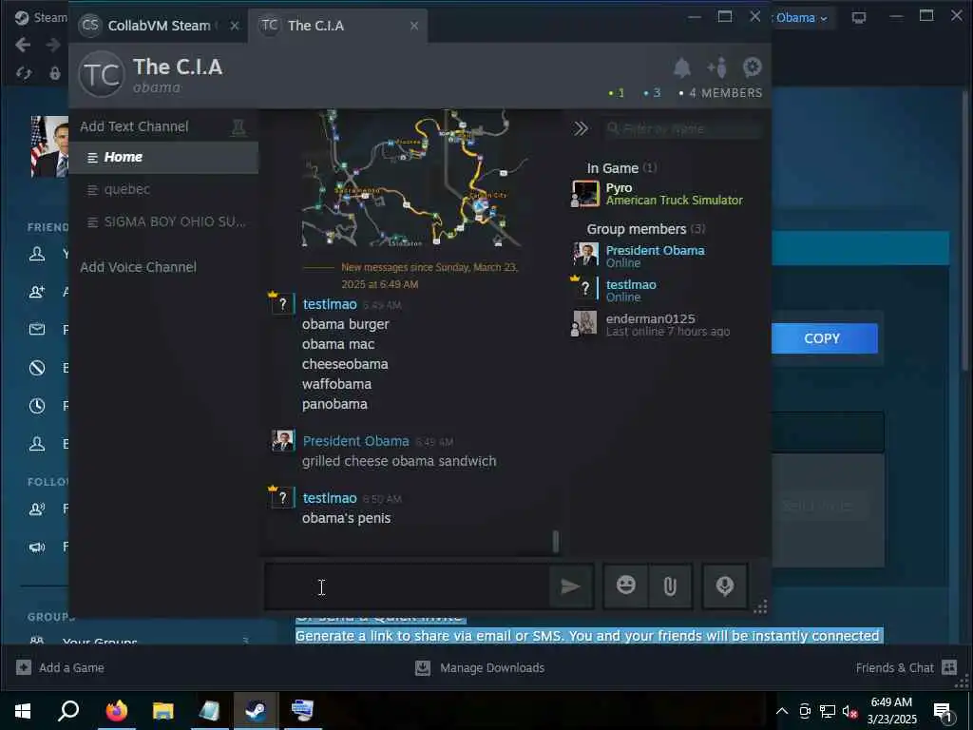The image size is (973, 730).
Task: Click chat scrollbar thumb
Action: click(555, 541)
